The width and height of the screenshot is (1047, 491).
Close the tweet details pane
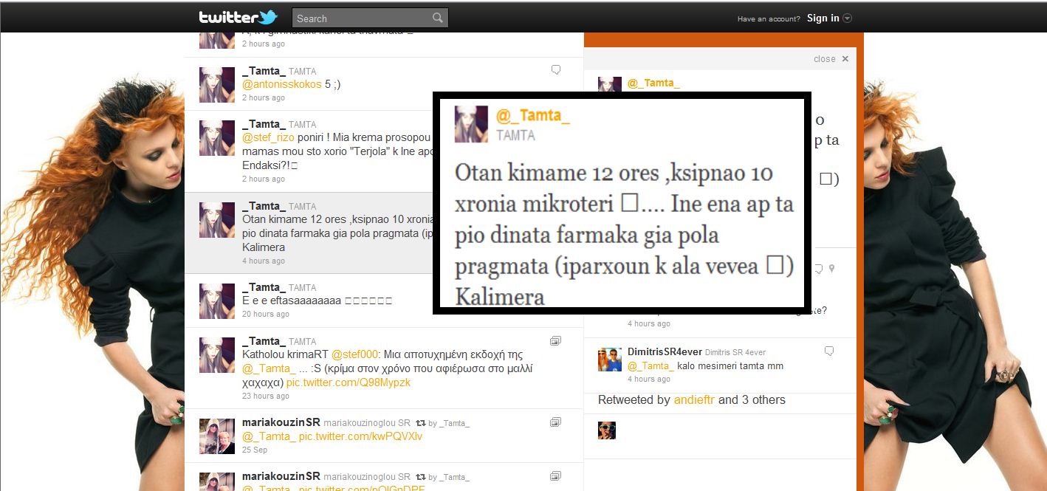click(x=831, y=59)
